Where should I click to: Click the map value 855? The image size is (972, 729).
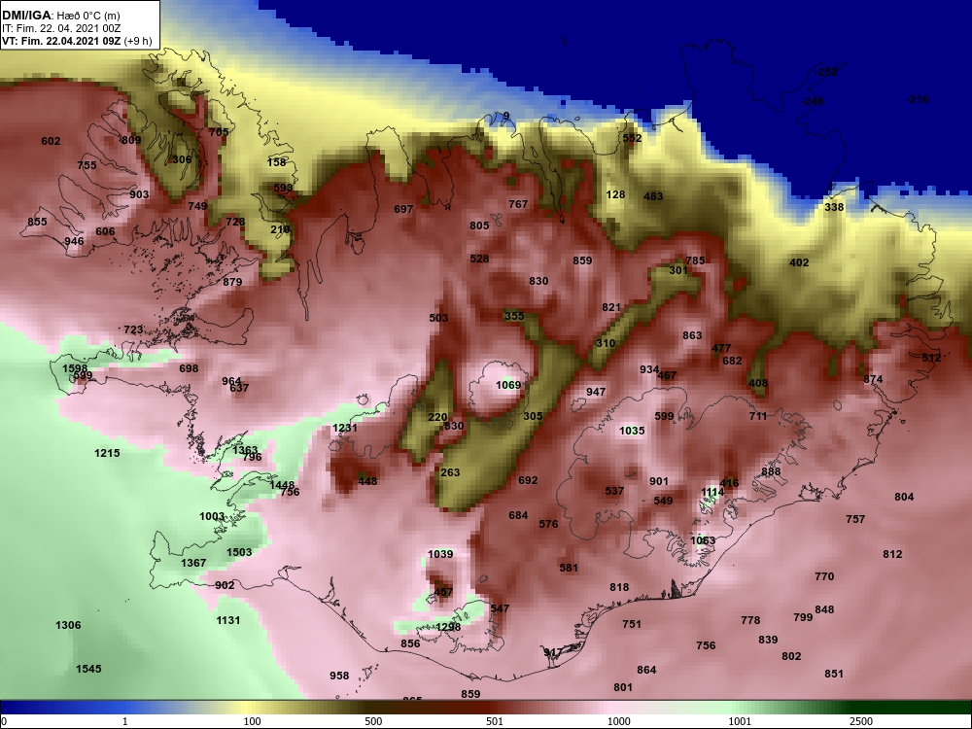coord(37,222)
